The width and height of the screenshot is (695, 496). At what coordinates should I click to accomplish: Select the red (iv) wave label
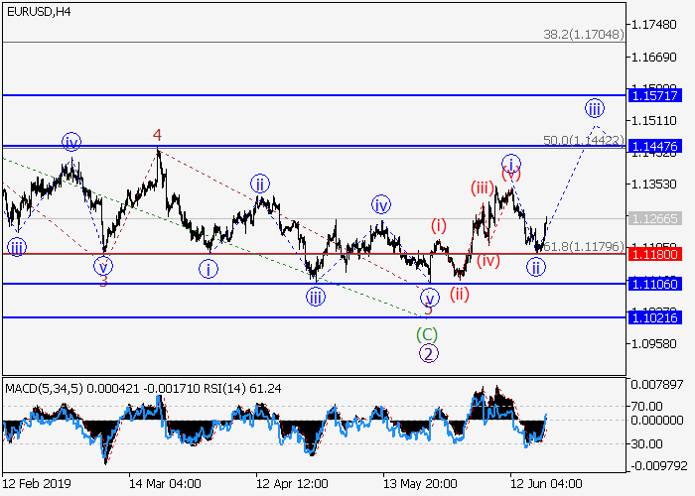click(x=487, y=261)
